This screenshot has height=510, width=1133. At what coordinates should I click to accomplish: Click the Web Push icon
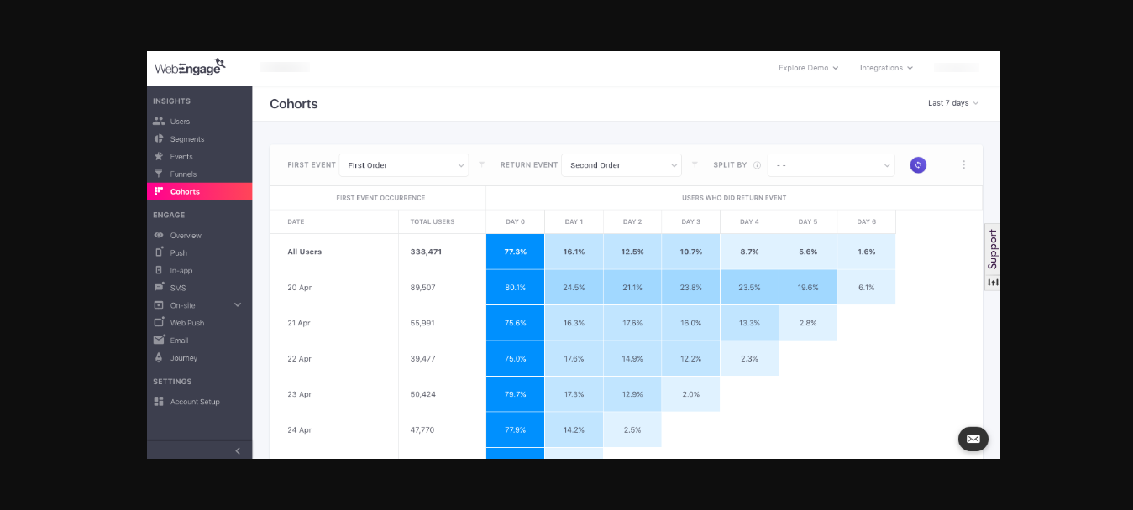pyautogui.click(x=159, y=323)
